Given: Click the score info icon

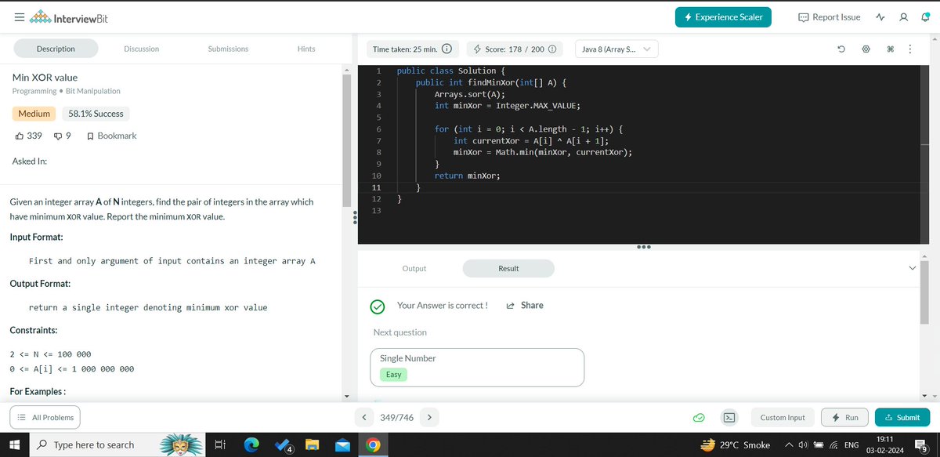Looking at the screenshot, I should pos(552,49).
